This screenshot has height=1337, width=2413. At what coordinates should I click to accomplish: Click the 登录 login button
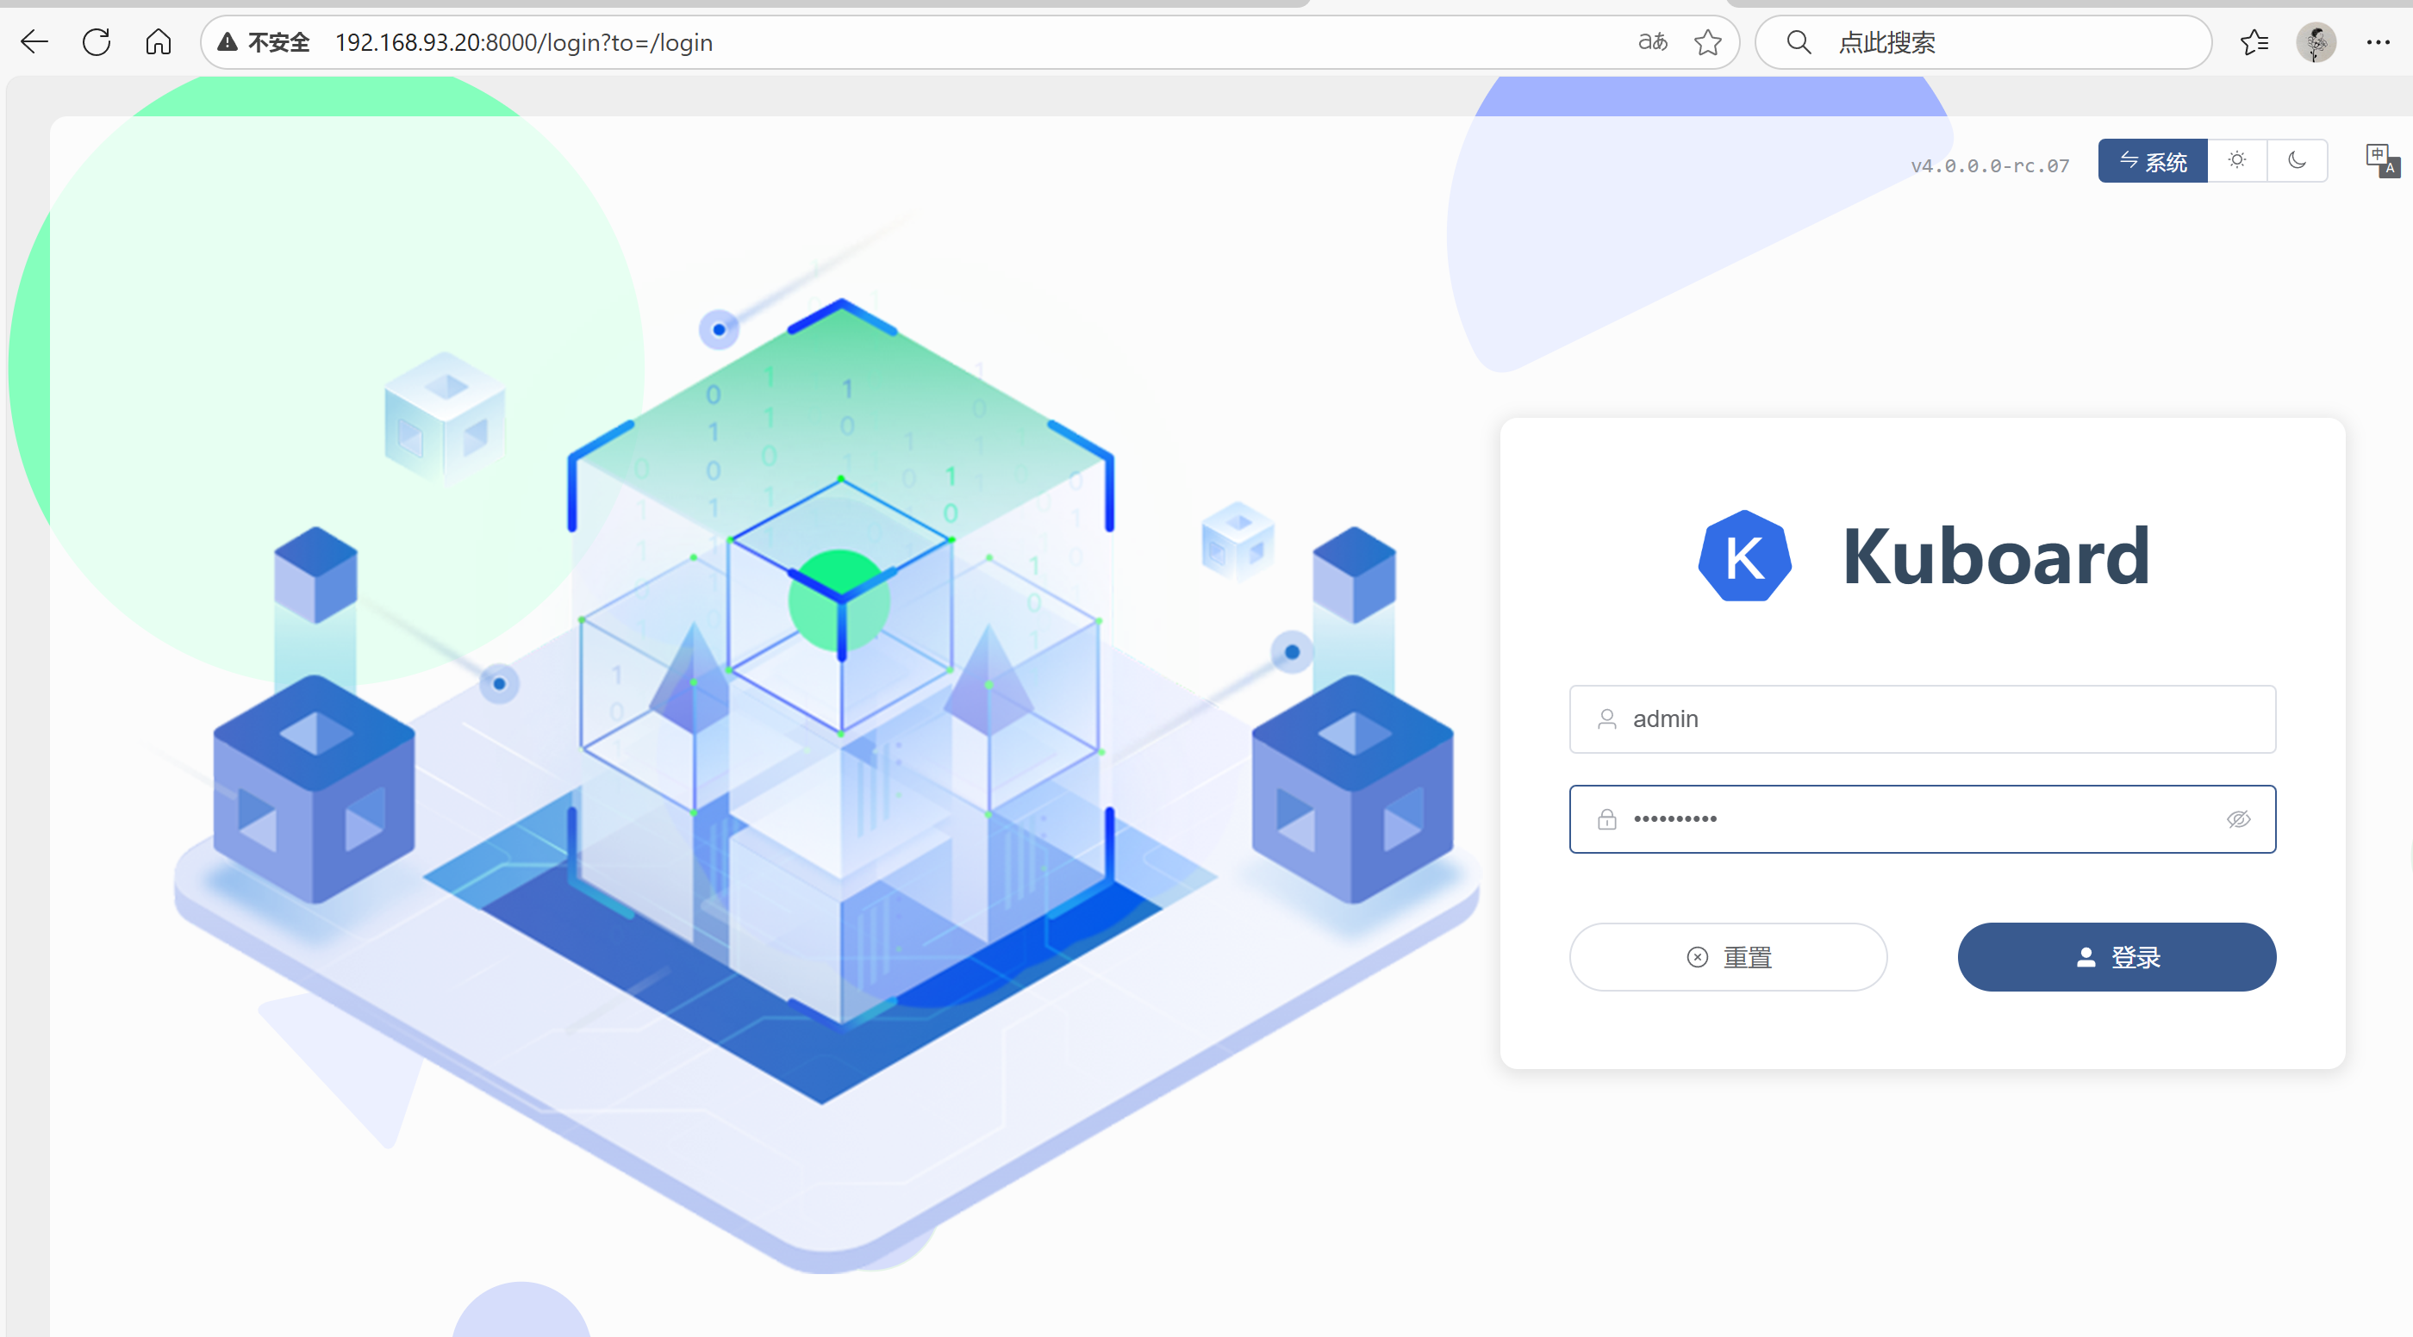click(2117, 957)
